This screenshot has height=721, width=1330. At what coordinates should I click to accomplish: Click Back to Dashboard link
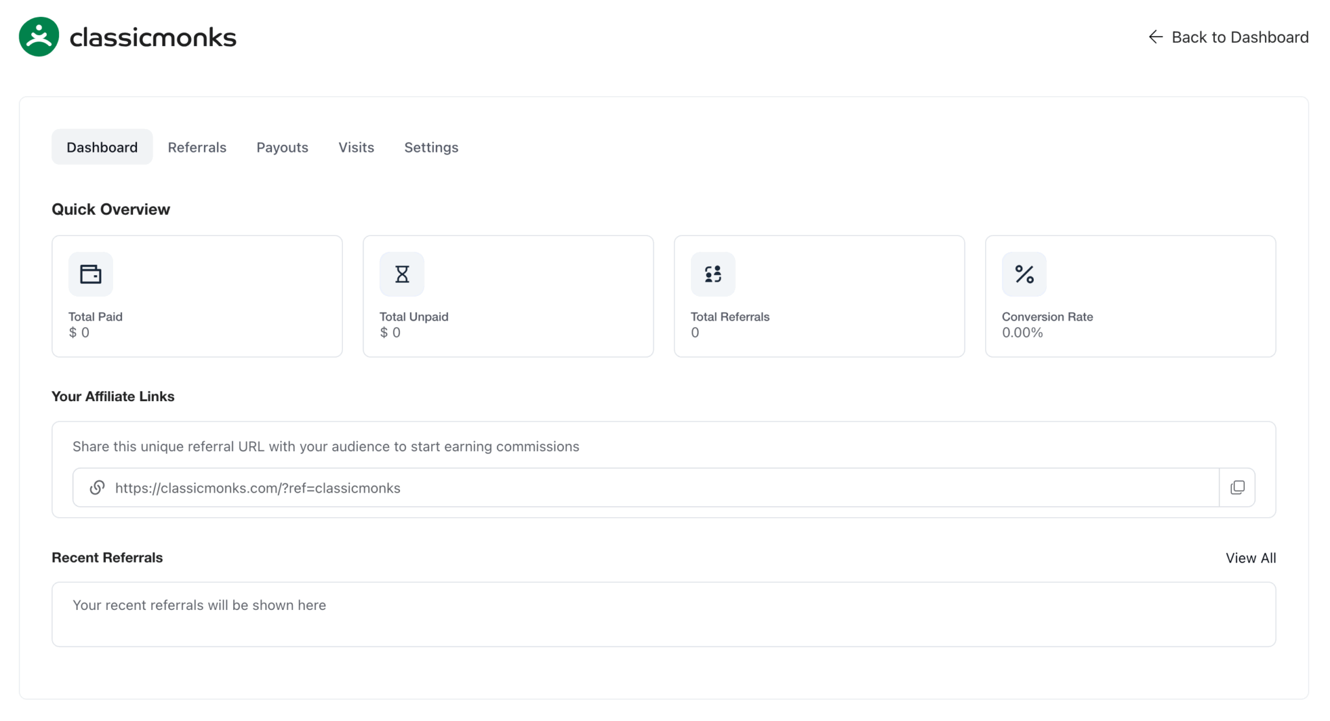point(1239,37)
